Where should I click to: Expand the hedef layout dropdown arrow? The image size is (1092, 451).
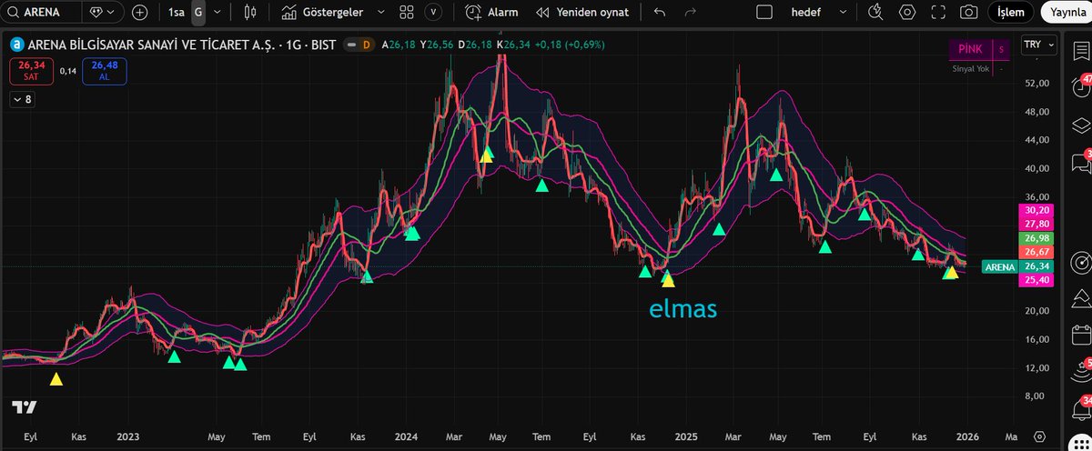(x=844, y=12)
